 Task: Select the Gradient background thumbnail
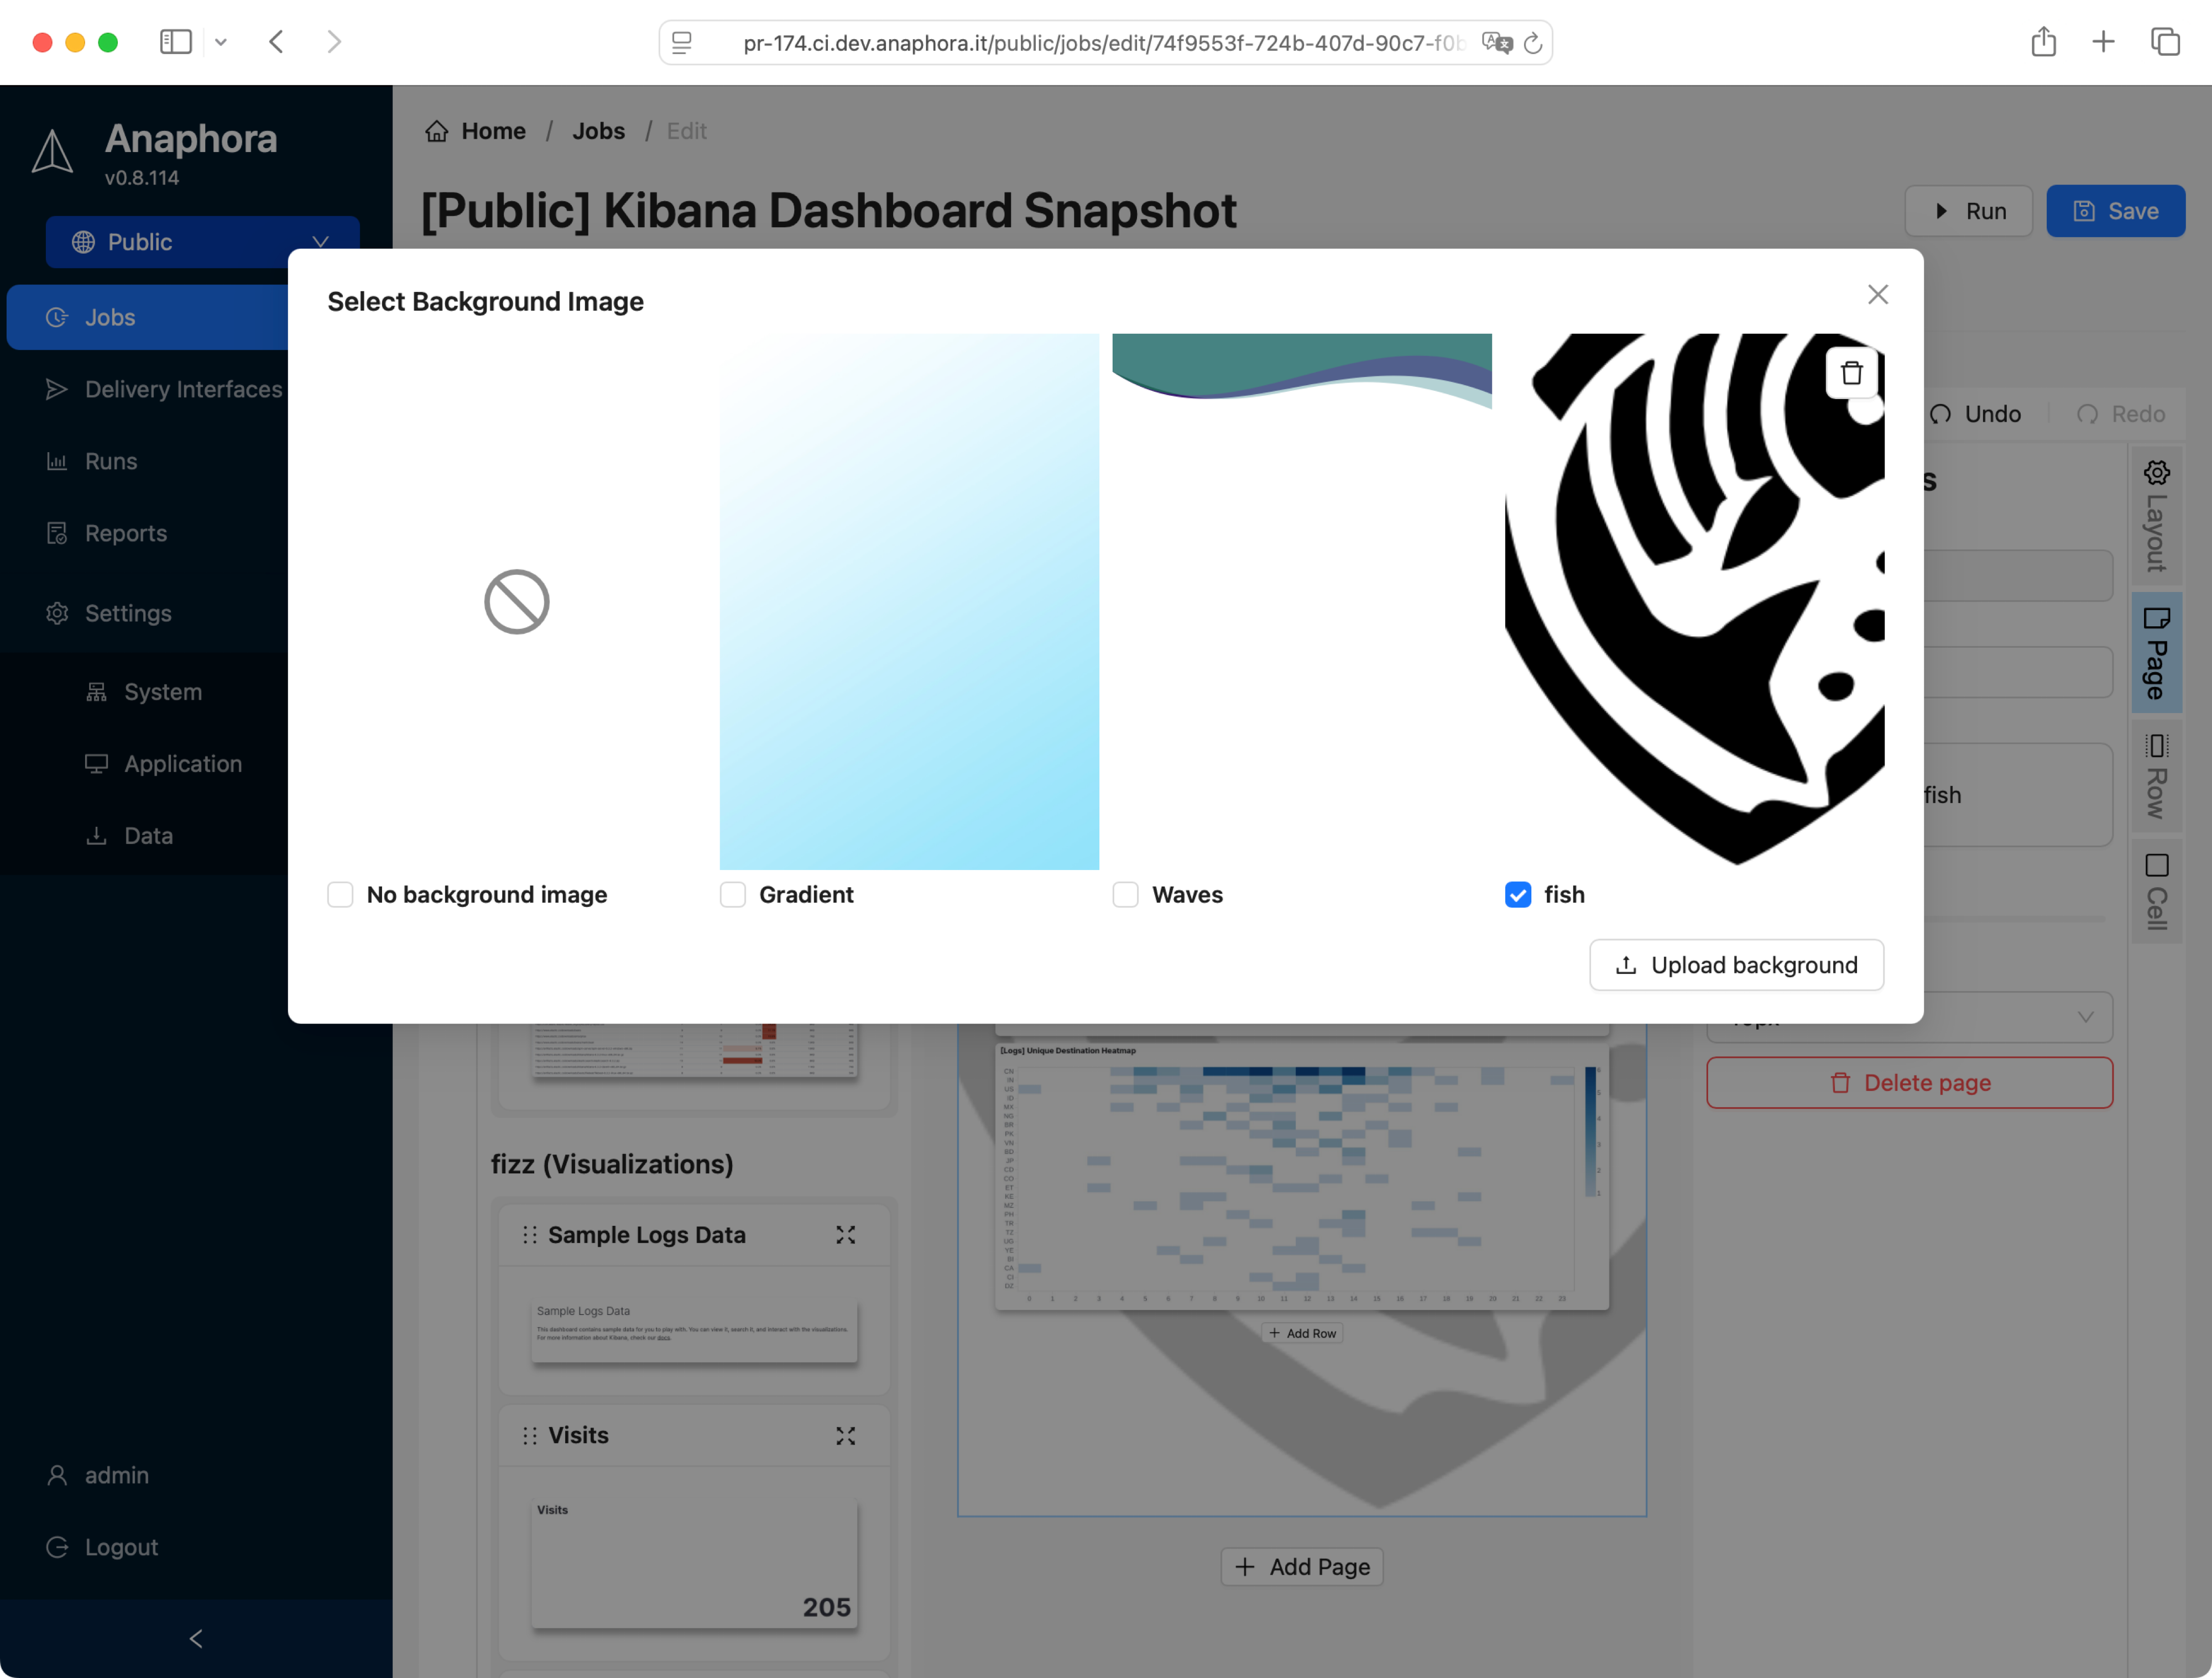point(909,601)
